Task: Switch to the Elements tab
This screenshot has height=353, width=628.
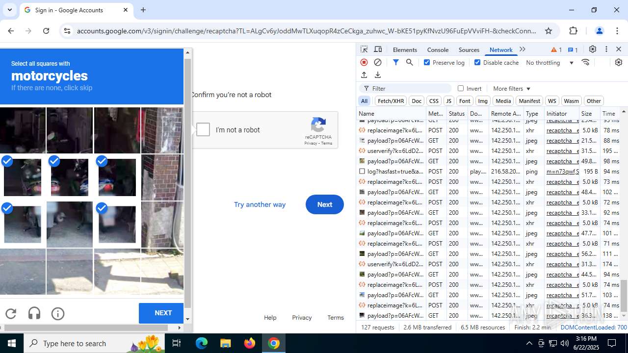Action: pyautogui.click(x=405, y=50)
